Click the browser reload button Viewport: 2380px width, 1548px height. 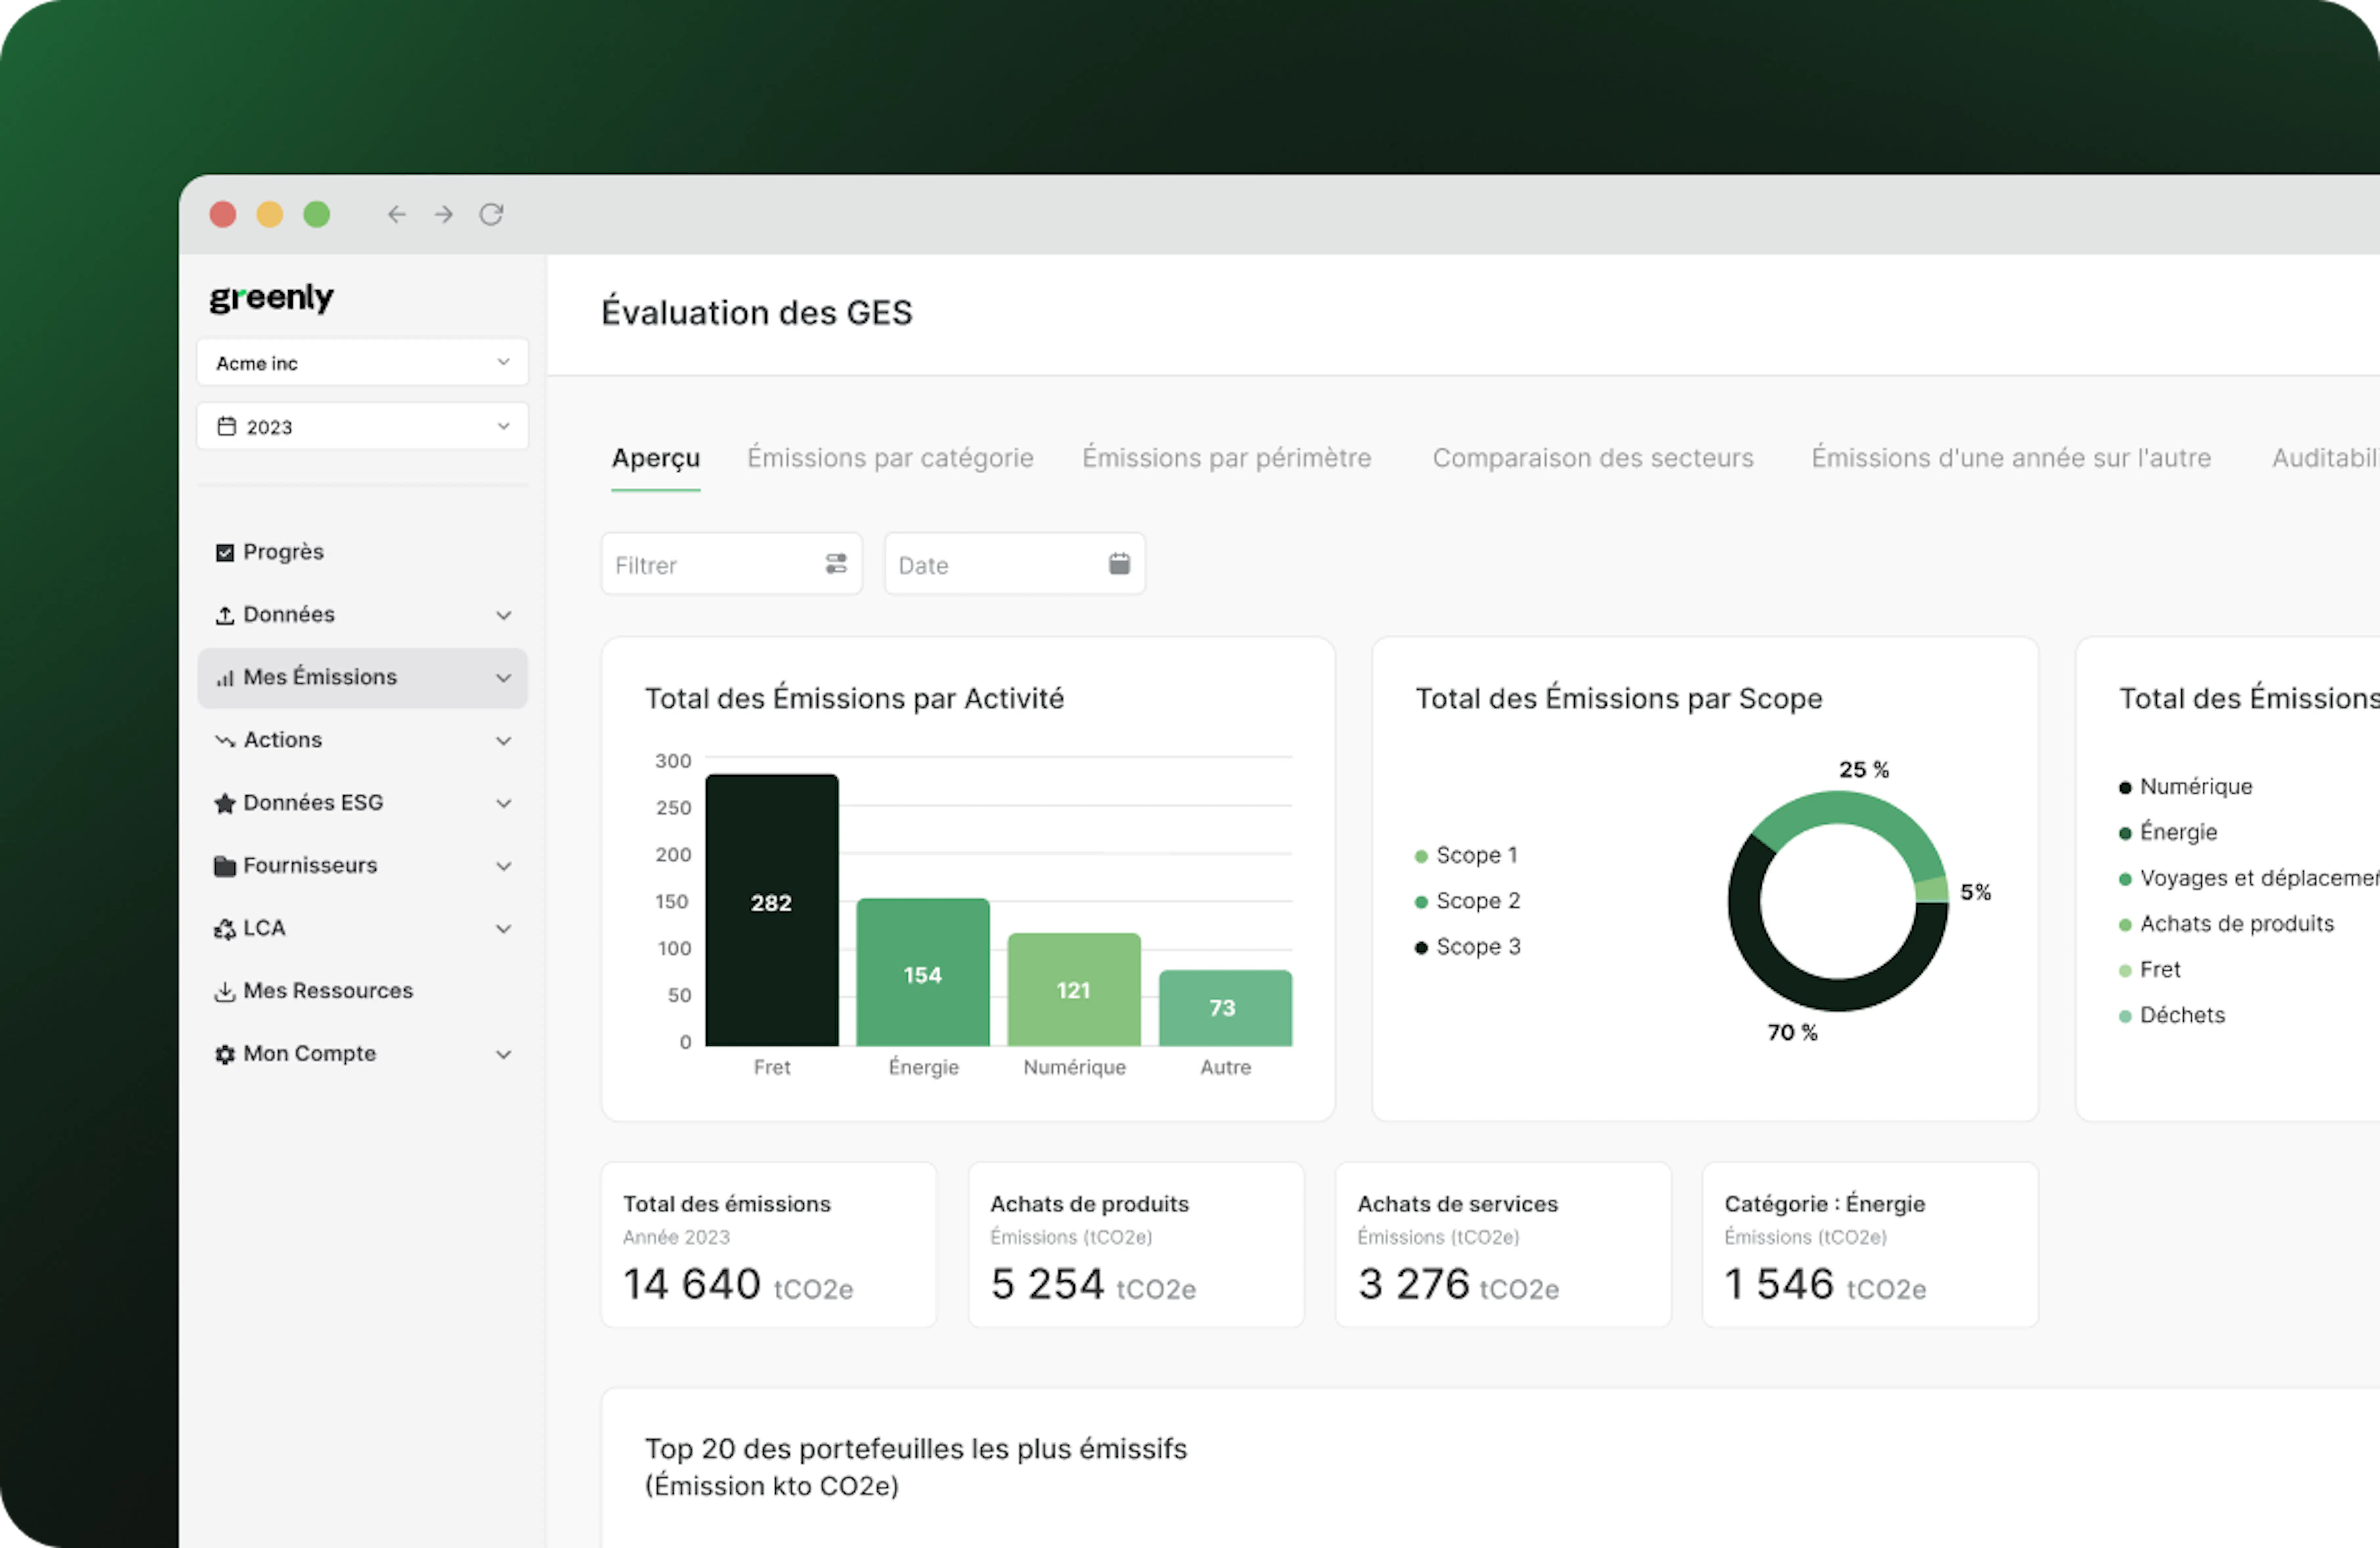tap(491, 214)
